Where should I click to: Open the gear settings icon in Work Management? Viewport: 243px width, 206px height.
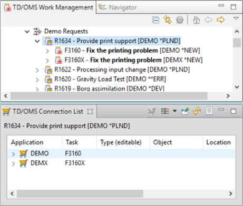click(x=180, y=19)
